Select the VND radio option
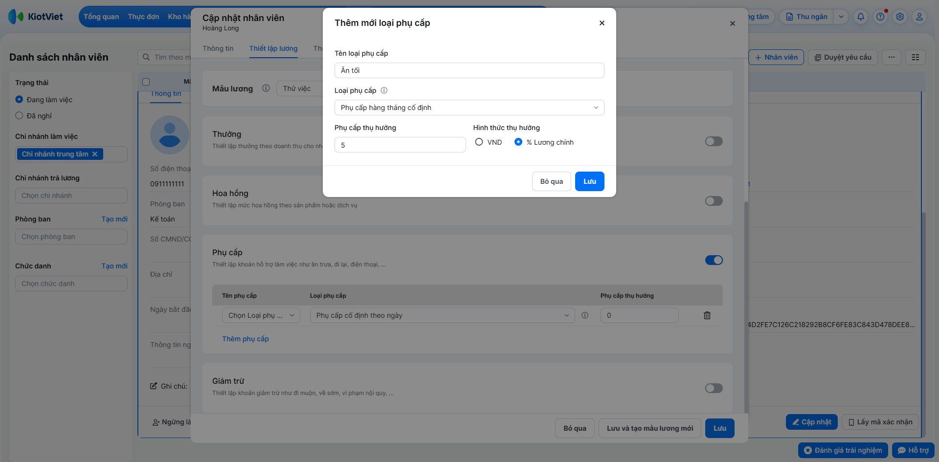Image resolution: width=939 pixels, height=462 pixels. point(479,142)
